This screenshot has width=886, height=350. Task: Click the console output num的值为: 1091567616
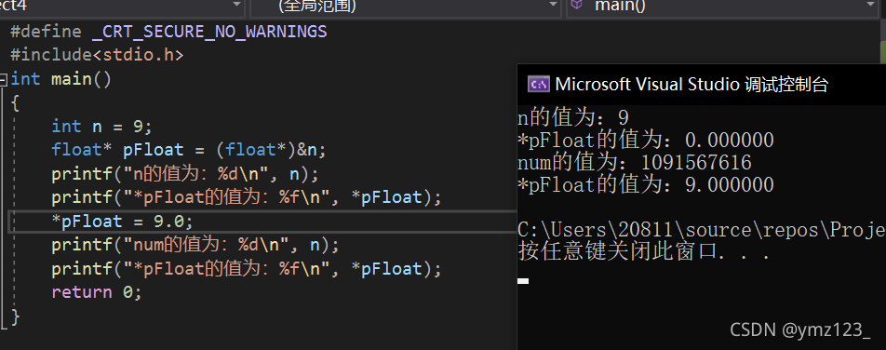635,163
